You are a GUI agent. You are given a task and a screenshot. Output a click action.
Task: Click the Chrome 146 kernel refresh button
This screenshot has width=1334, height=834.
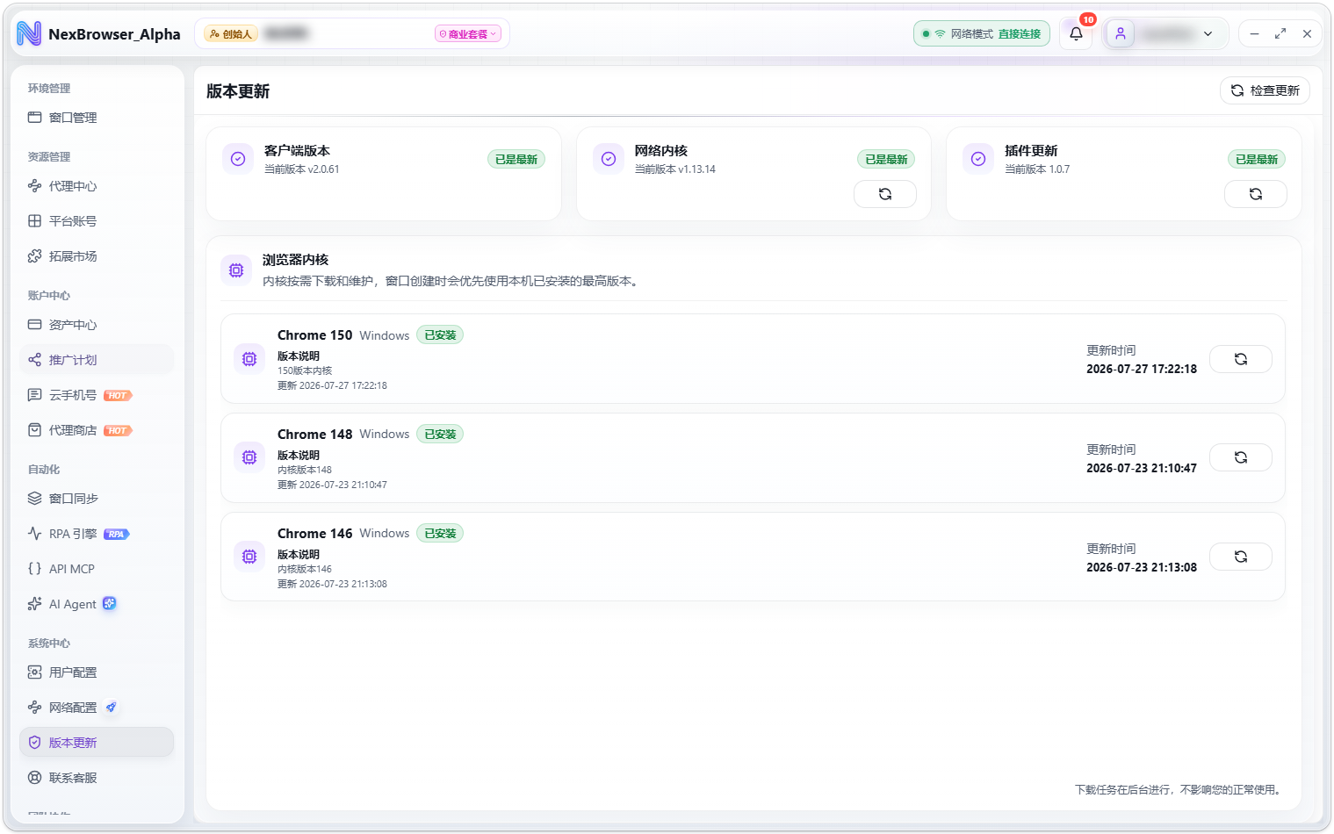tap(1241, 557)
